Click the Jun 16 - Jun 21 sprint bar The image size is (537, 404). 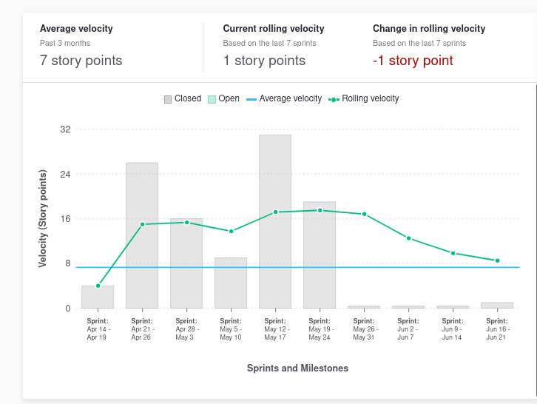click(x=497, y=305)
